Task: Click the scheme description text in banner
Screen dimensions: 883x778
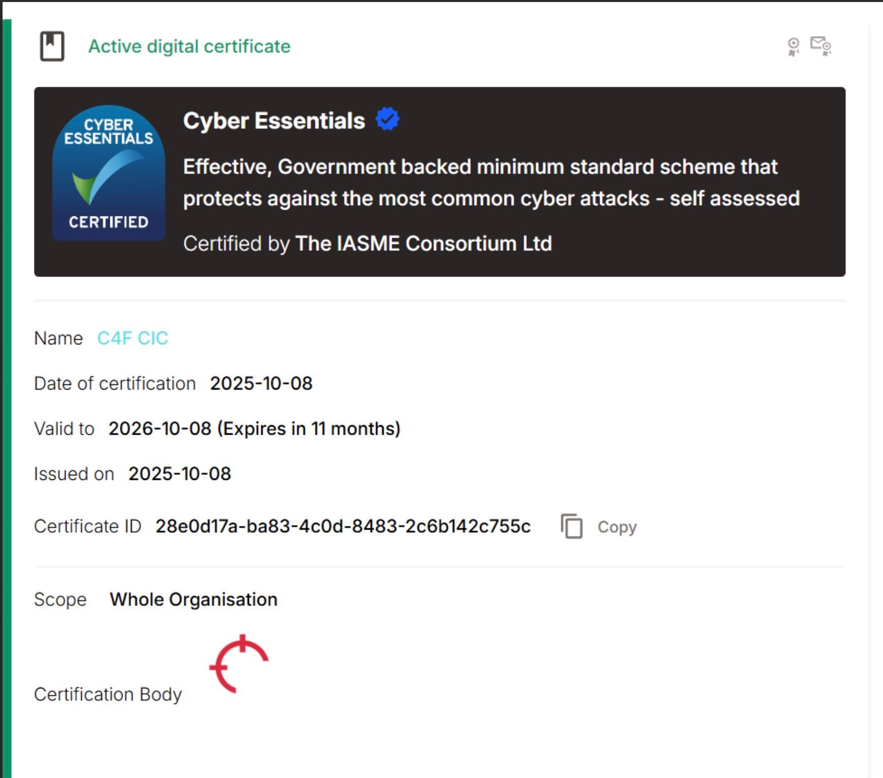Action: [x=491, y=182]
